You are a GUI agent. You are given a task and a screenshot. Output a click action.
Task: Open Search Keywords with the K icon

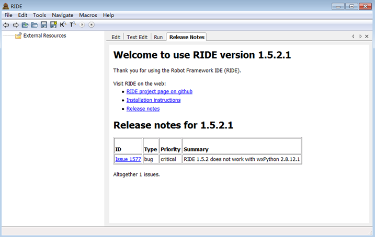pyautogui.click(x=63, y=25)
